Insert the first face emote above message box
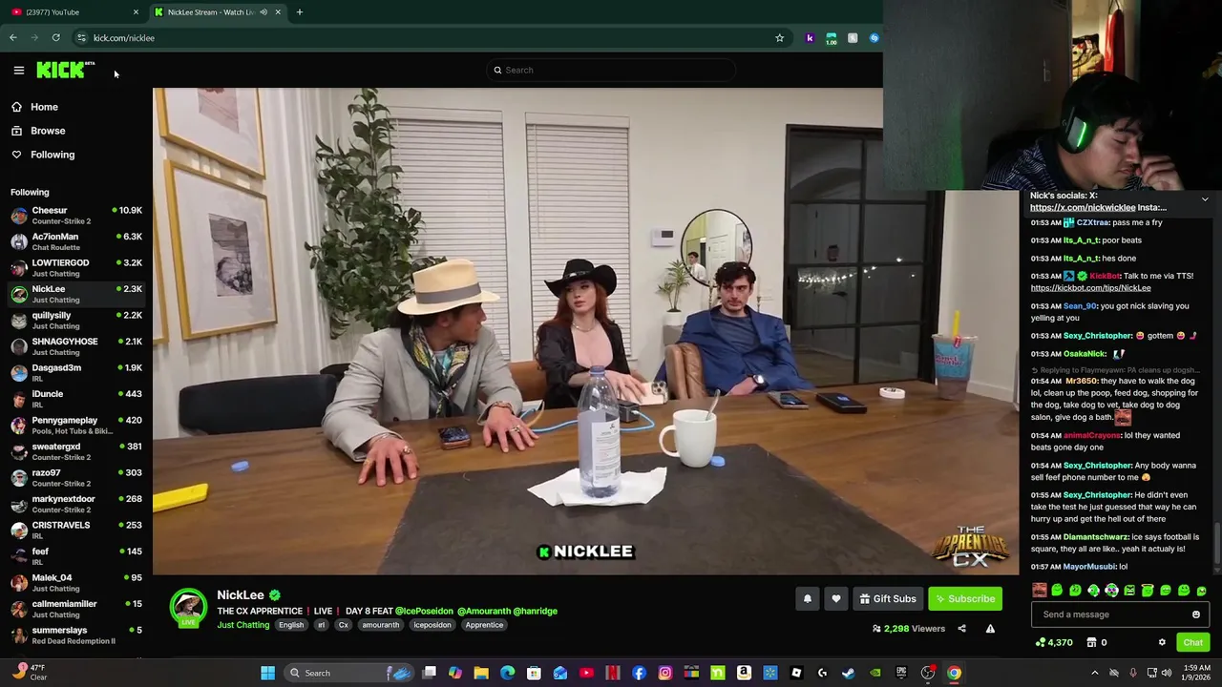1222x687 pixels. (x=1039, y=591)
